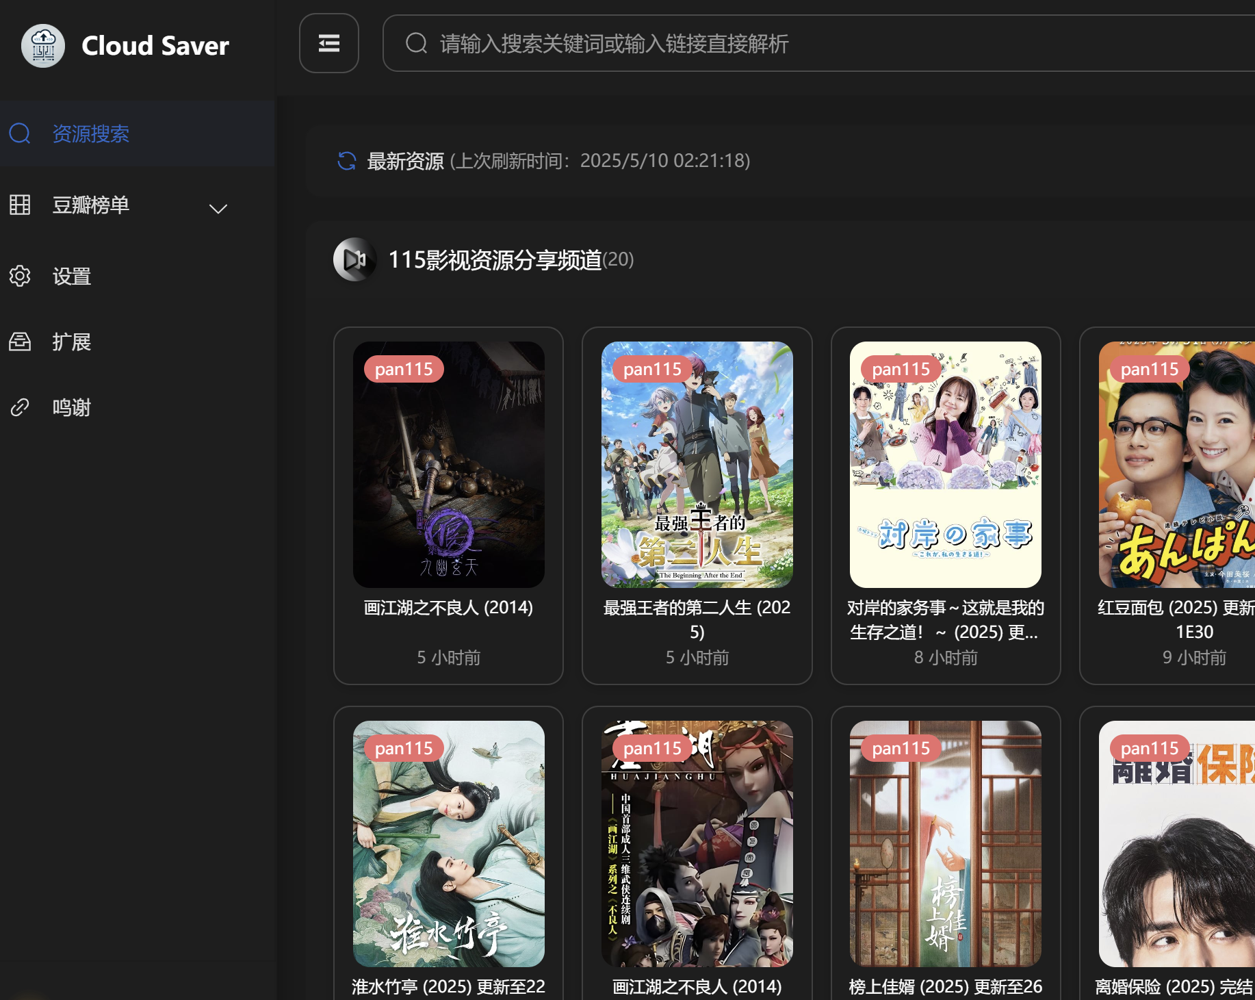This screenshot has width=1255, height=1000.
Task: Click the pan115 tag on 离婚保险 card
Action: tap(1150, 749)
